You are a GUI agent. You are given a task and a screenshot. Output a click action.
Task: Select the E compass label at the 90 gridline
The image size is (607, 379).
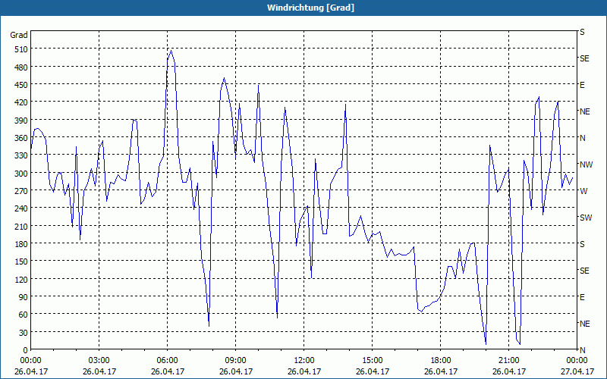[x=582, y=297]
